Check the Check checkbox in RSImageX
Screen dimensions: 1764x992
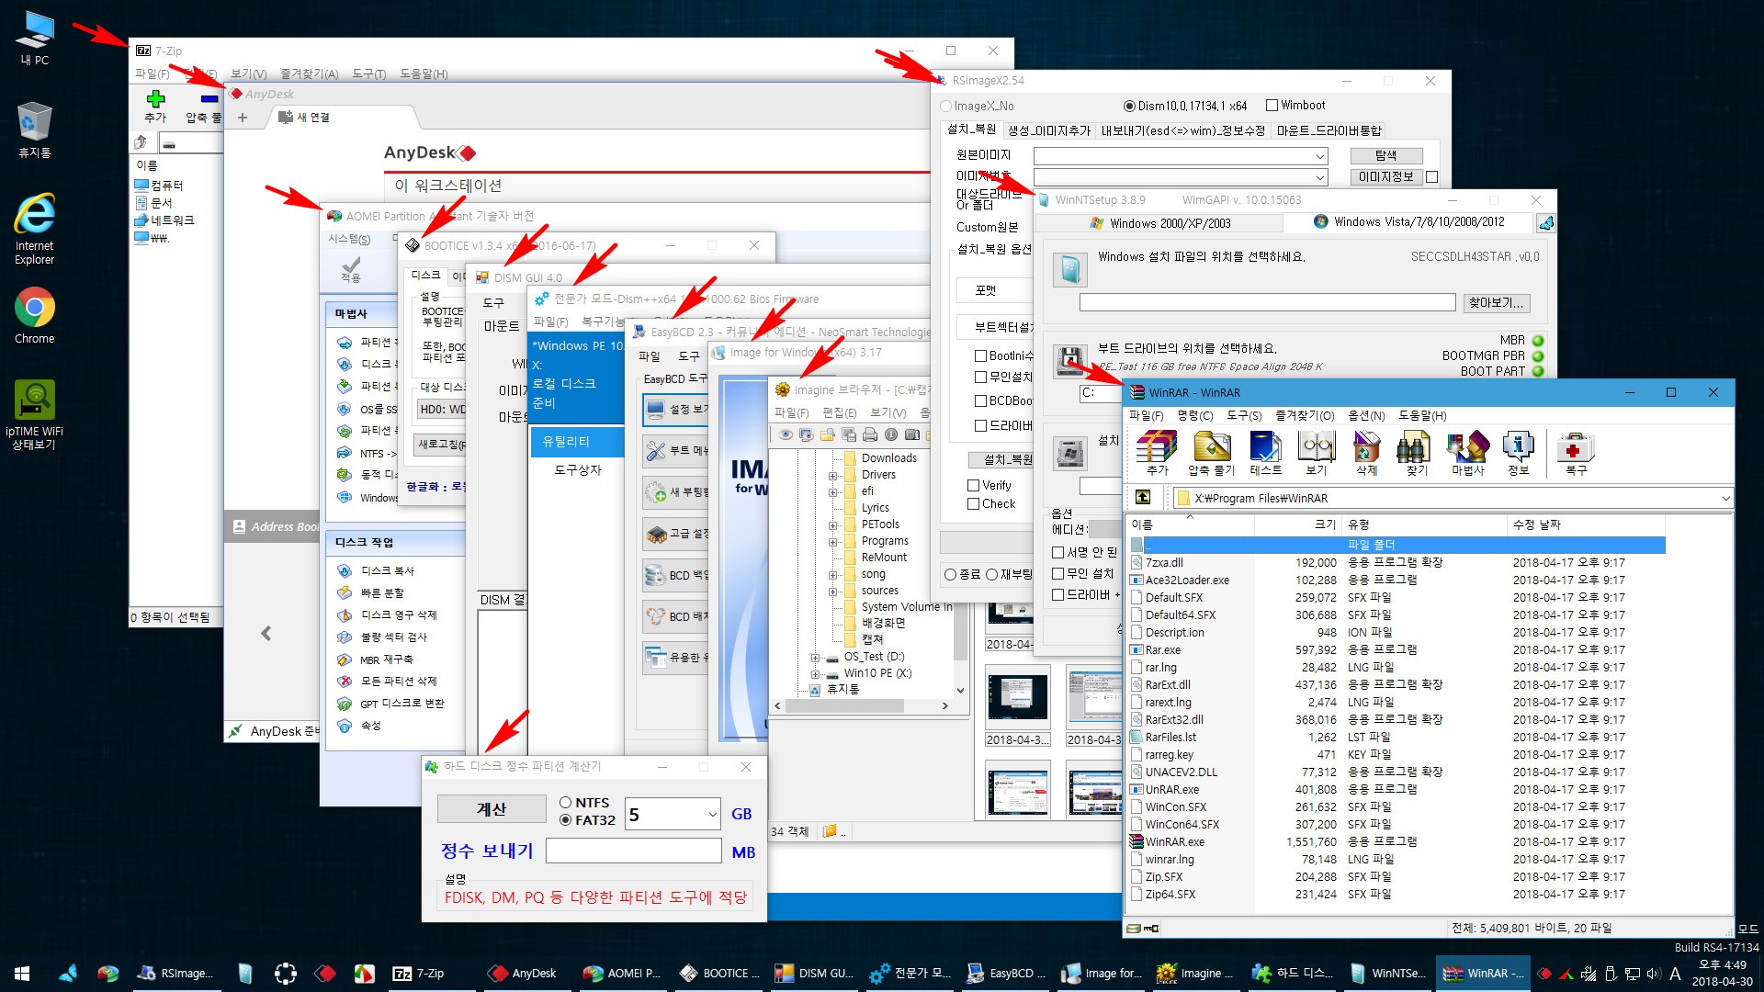974,503
